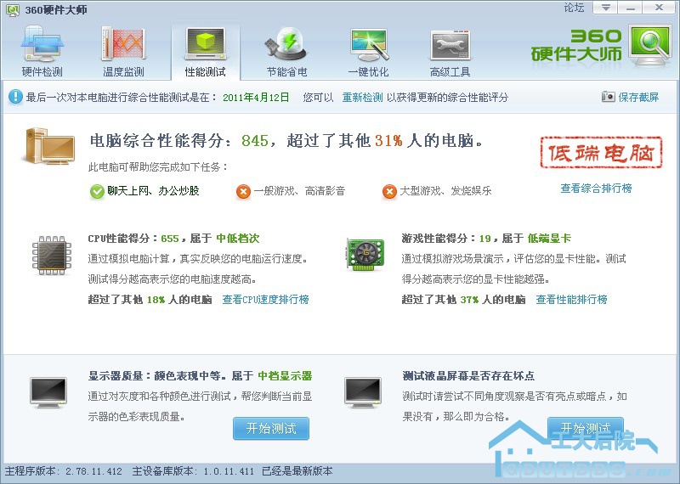This screenshot has width=680, height=484.
Task: Switch to the 一键优化 tab label
Action: pos(368,72)
